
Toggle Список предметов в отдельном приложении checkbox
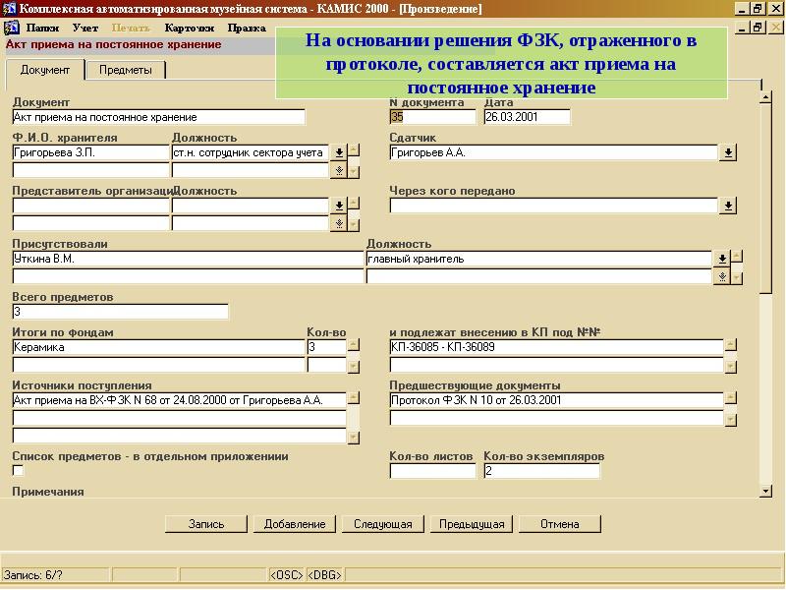point(18,470)
